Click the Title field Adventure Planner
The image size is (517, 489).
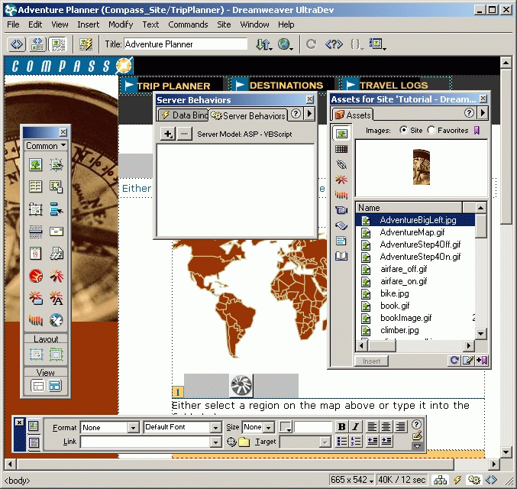click(186, 44)
